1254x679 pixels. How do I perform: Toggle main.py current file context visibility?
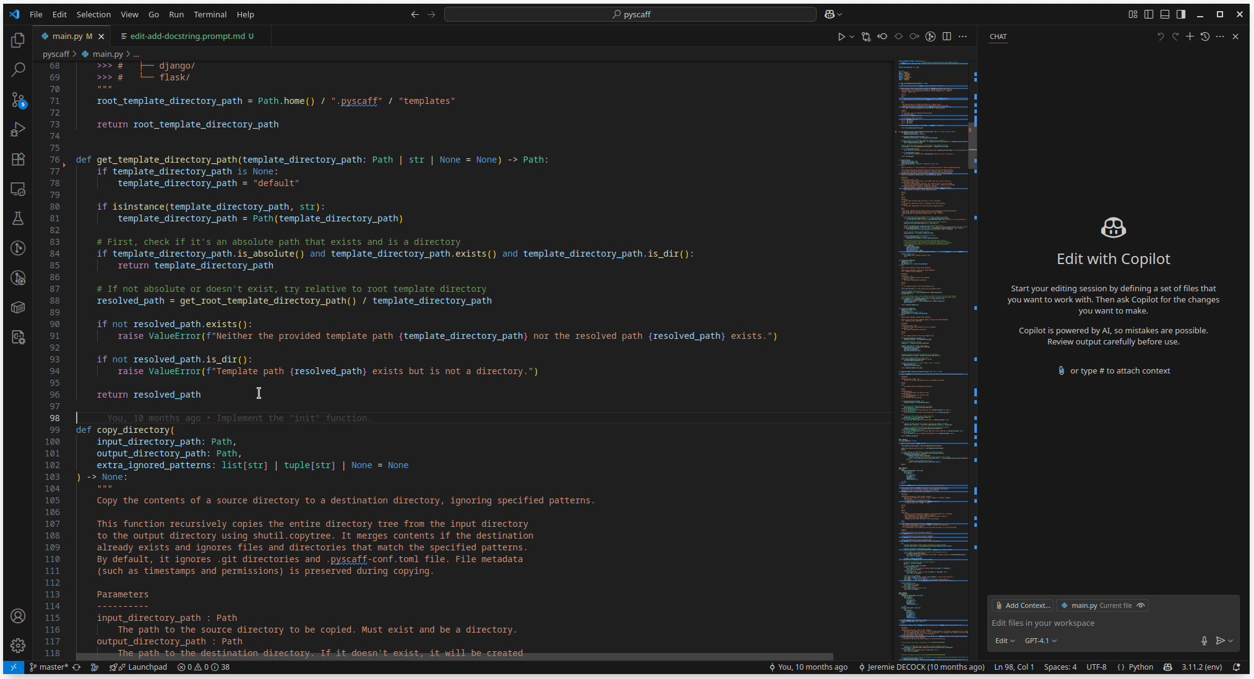point(1141,605)
